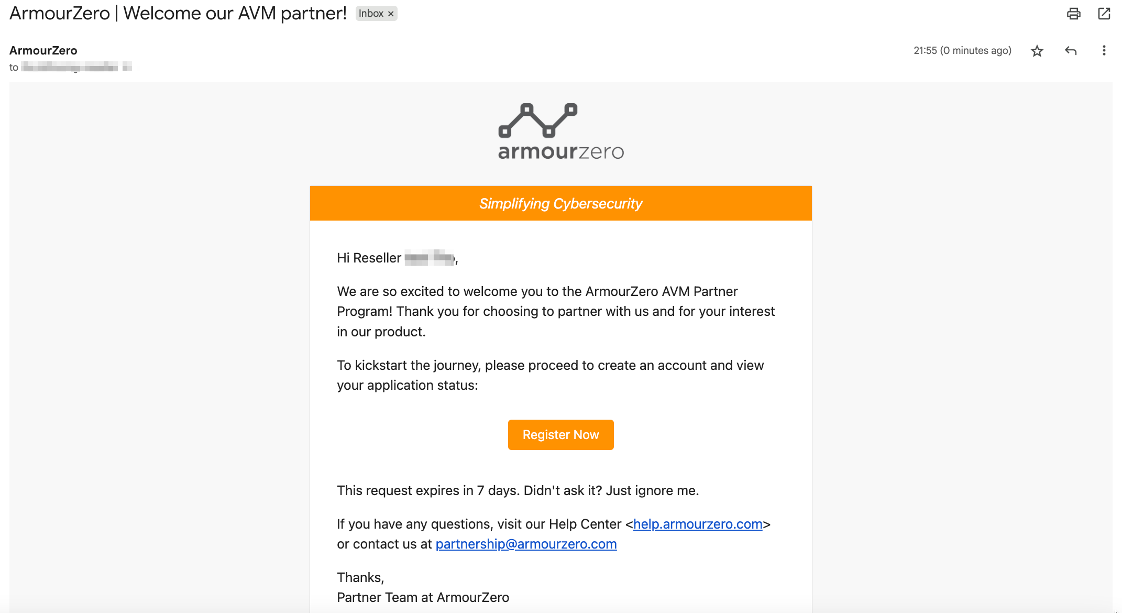Click the email subject line heading
The height and width of the screenshot is (613, 1122).
178,14
